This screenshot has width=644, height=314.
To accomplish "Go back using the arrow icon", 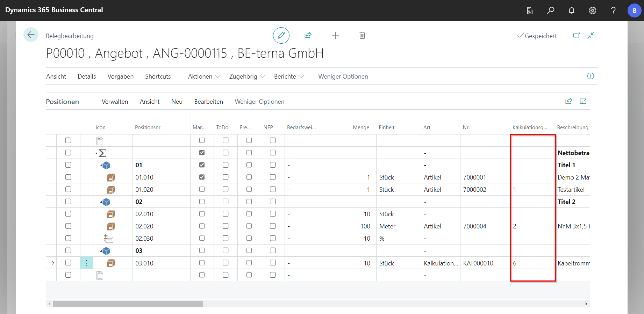I will tap(31, 35).
